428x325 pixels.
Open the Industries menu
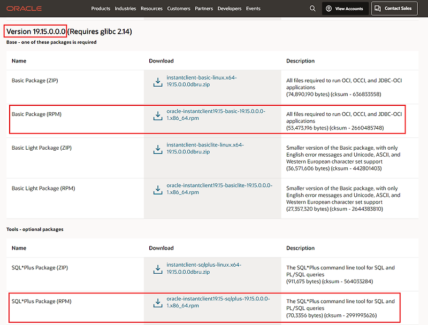[125, 8]
